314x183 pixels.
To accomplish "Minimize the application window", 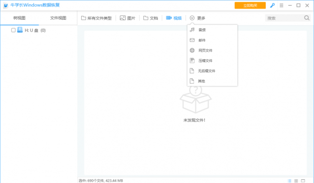I will 290,6.
